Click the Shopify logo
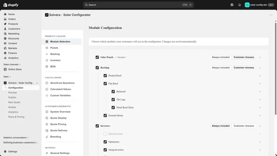 click(x=11, y=5)
